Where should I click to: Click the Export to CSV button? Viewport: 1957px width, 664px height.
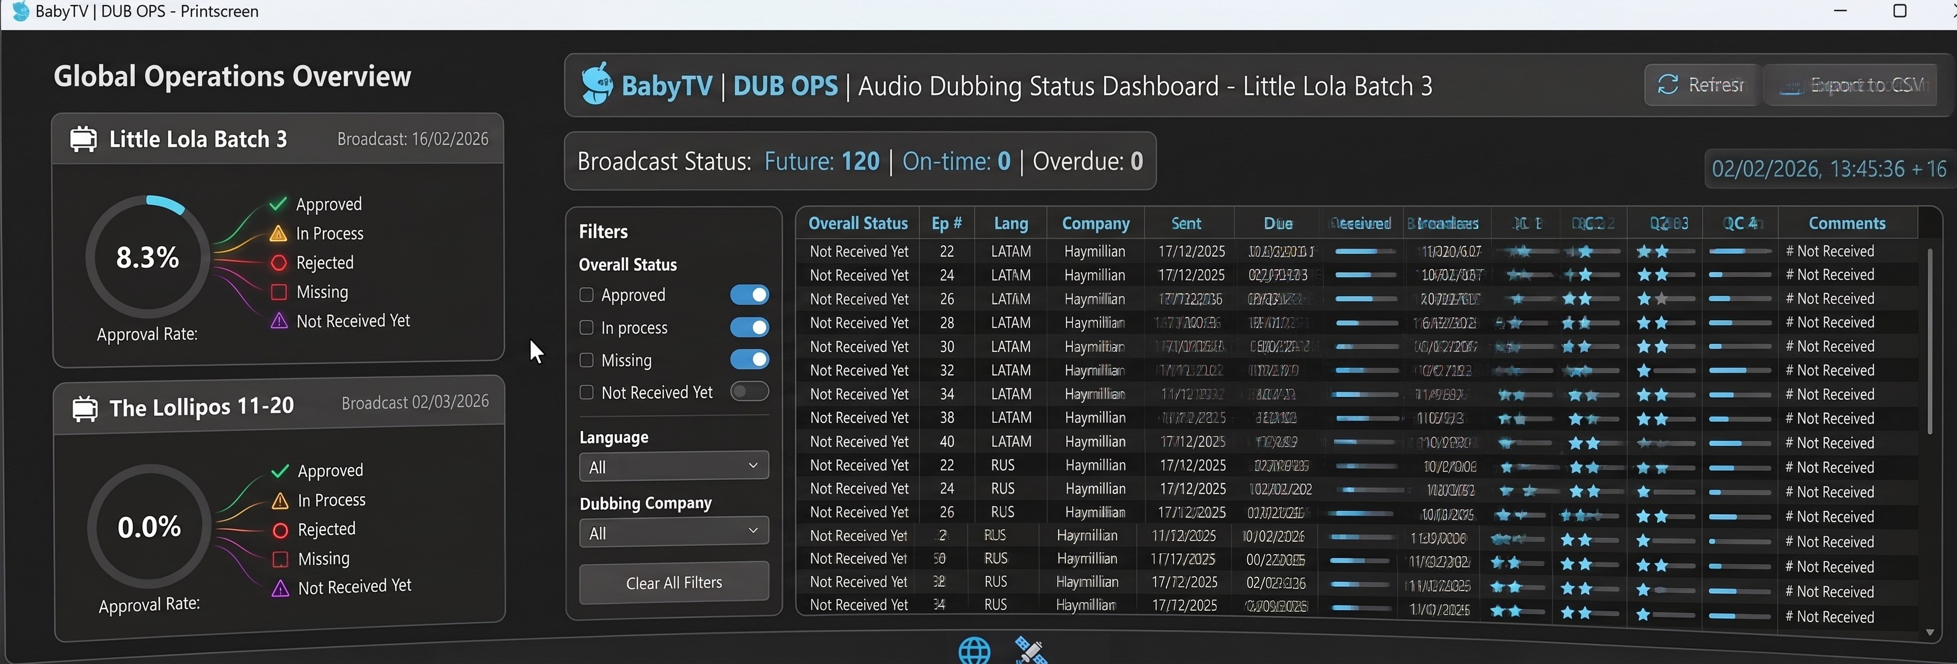click(1852, 84)
